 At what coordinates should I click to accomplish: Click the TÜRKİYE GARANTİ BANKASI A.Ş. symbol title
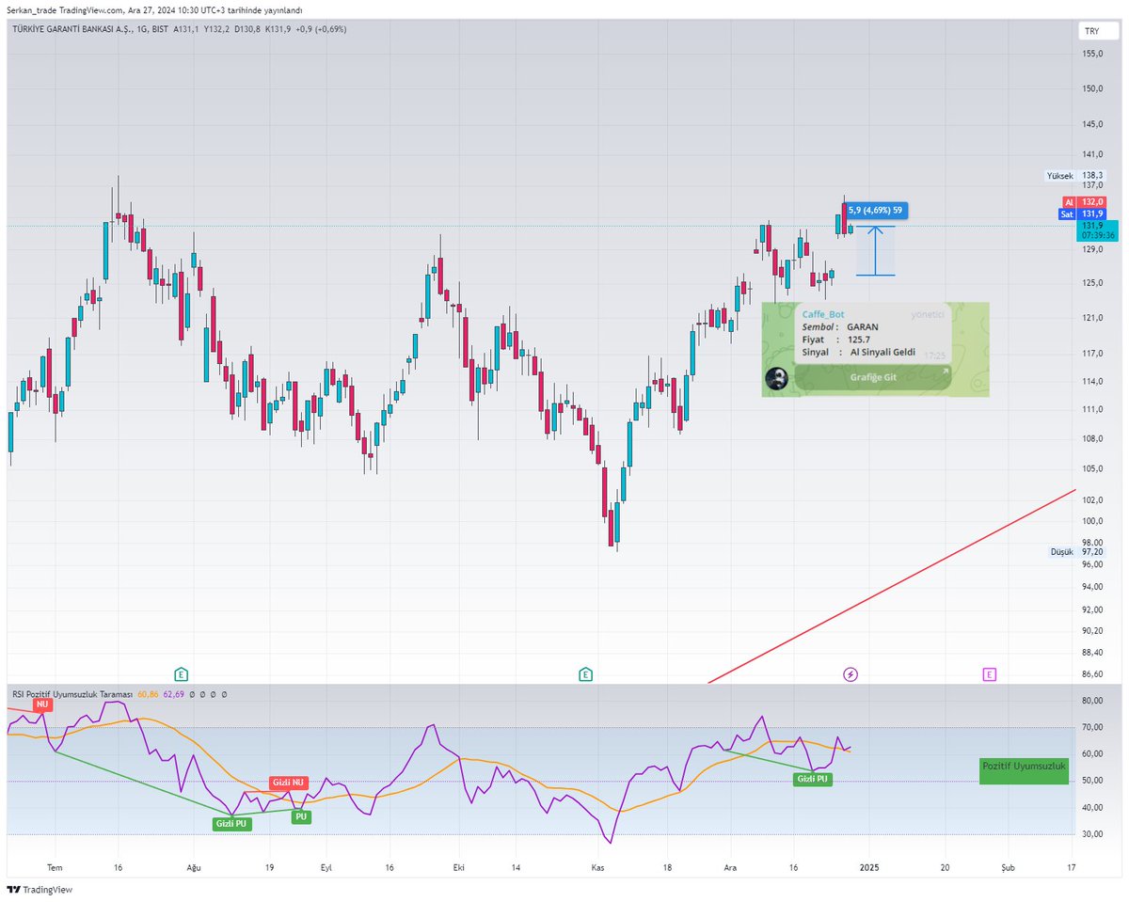coord(73,29)
